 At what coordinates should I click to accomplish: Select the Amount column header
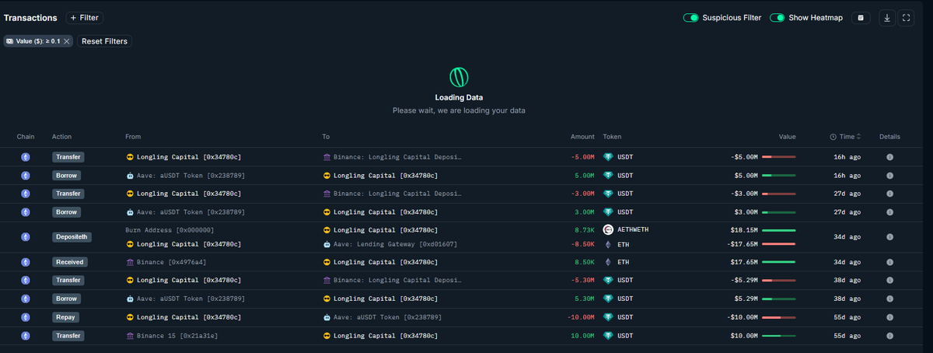(x=582, y=137)
